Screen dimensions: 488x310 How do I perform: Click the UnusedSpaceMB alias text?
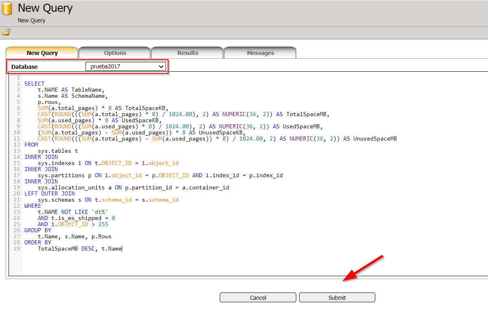(375, 139)
